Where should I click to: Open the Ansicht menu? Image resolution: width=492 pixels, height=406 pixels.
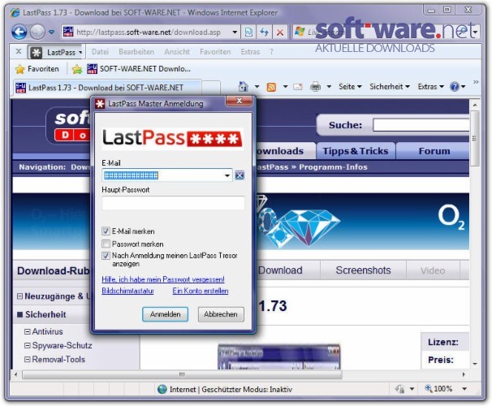coord(177,52)
